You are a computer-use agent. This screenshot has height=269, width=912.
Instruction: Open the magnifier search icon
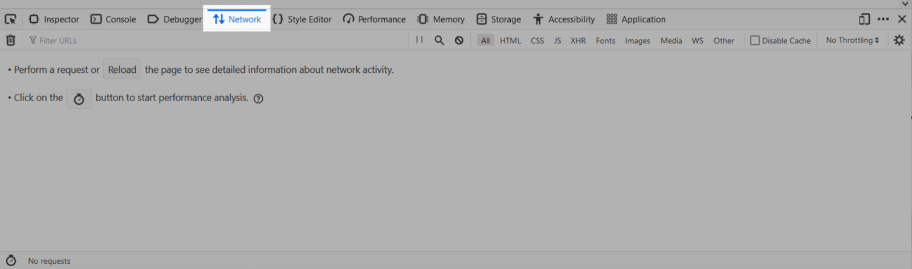439,40
